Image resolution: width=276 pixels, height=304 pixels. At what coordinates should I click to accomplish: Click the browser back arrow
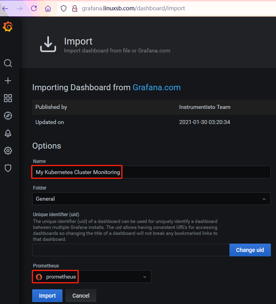point(5,8)
